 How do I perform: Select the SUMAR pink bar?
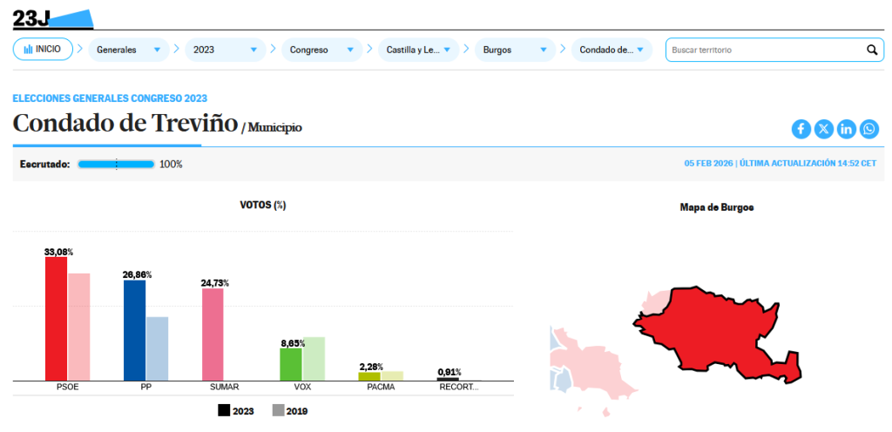213,334
